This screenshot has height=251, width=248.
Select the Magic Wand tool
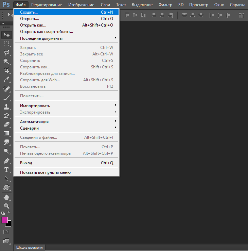point(6,61)
